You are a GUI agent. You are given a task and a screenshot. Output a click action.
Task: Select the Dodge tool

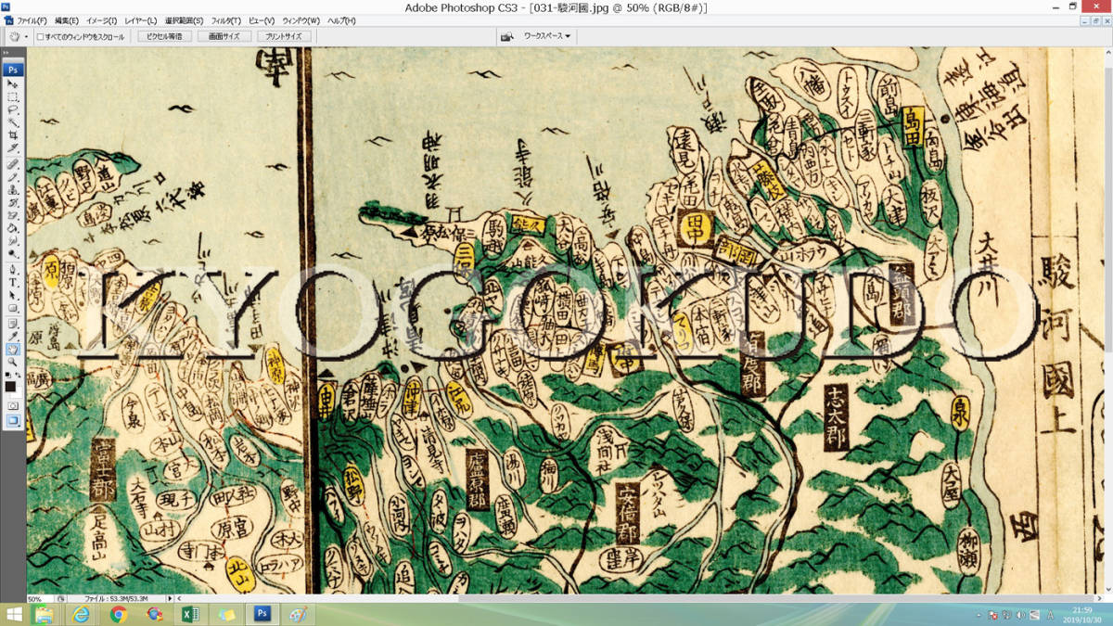pyautogui.click(x=13, y=254)
